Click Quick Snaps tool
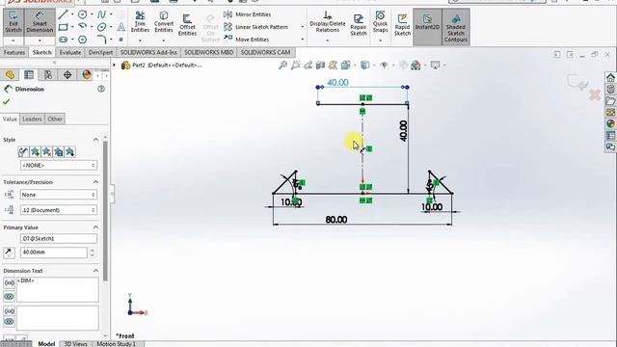Image resolution: width=617 pixels, height=347 pixels. click(380, 22)
